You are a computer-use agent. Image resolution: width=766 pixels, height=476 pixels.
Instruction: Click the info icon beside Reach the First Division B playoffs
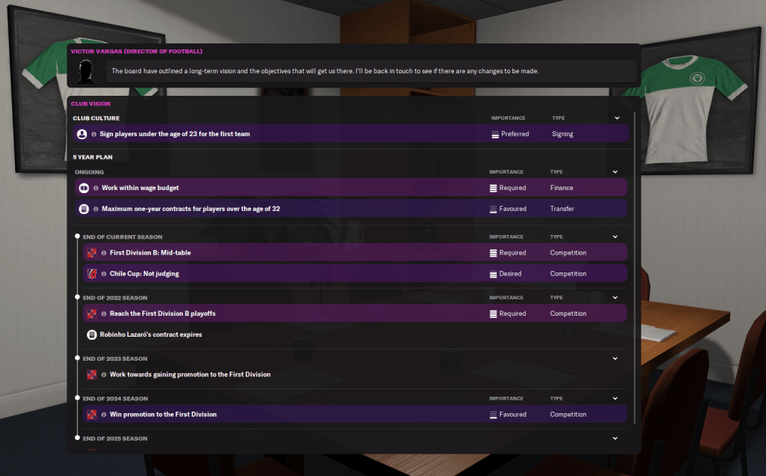coord(105,314)
